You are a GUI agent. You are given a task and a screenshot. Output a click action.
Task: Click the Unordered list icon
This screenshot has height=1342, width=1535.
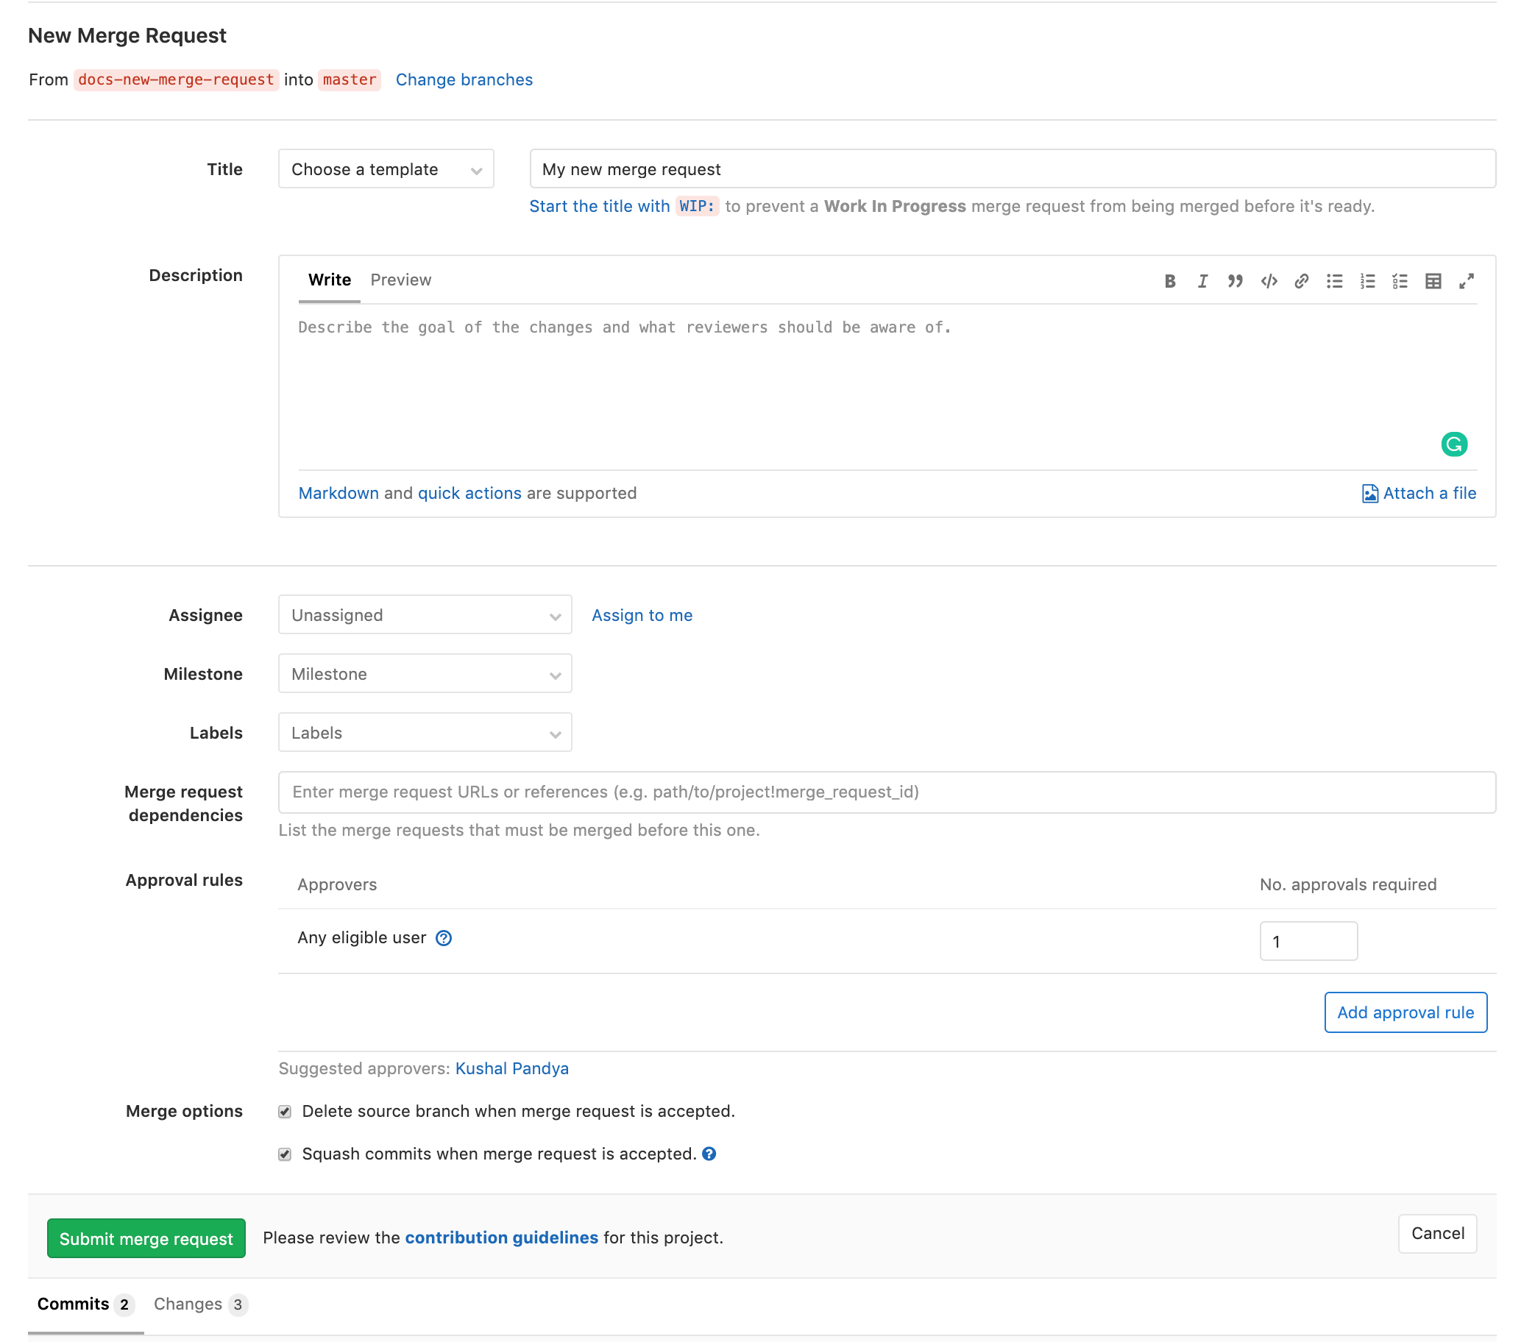[x=1334, y=278]
